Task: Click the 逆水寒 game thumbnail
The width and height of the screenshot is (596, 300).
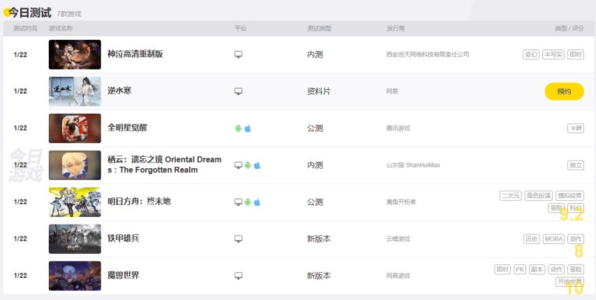Action: [x=75, y=91]
